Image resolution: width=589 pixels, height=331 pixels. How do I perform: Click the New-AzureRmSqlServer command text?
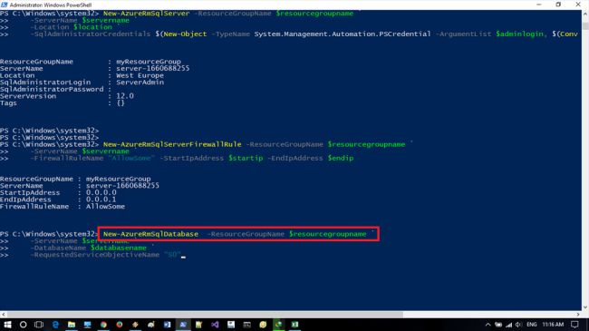point(147,14)
